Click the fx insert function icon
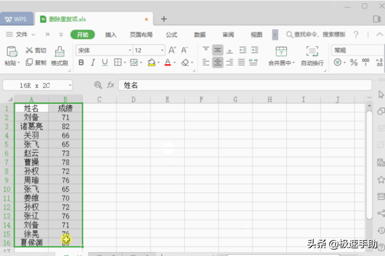This screenshot has height=256, width=385. pos(110,85)
